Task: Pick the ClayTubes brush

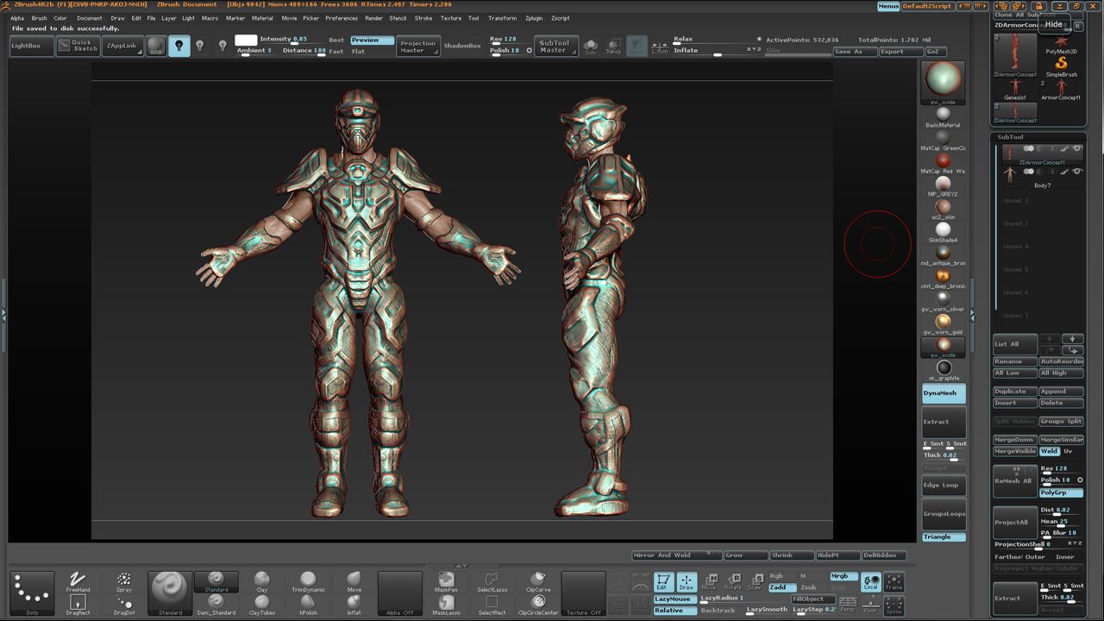Action: [x=261, y=605]
